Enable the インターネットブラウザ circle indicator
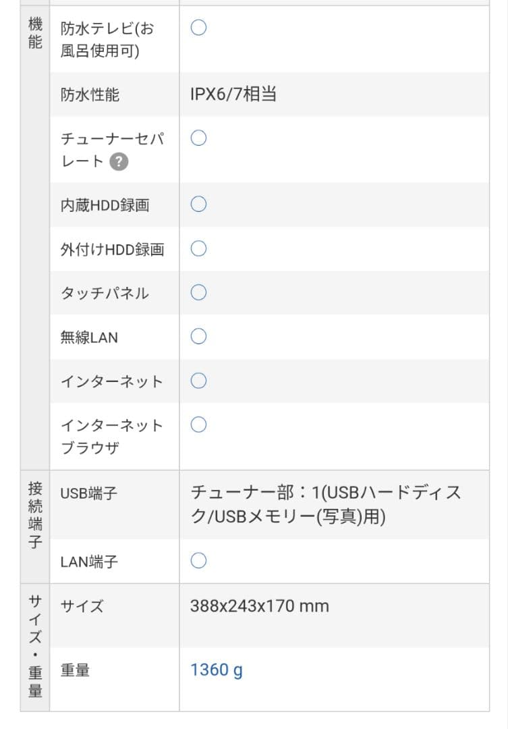This screenshot has width=508, height=729. pyautogui.click(x=198, y=425)
